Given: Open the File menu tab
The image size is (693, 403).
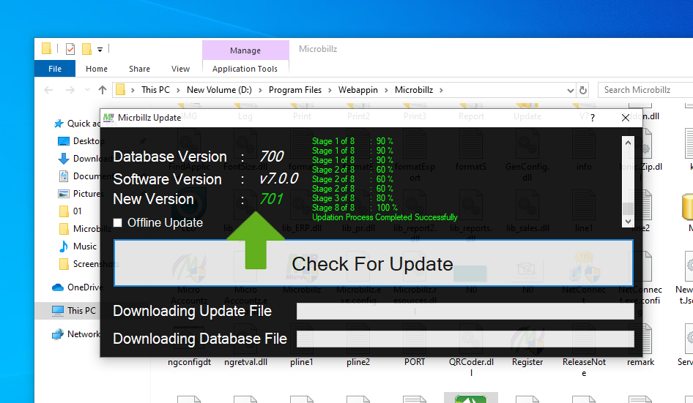Looking at the screenshot, I should [x=55, y=69].
